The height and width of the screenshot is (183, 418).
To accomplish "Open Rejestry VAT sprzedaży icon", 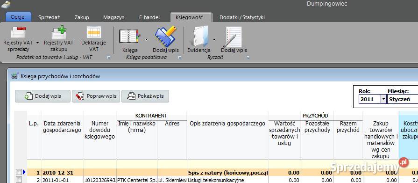I will [x=18, y=32].
